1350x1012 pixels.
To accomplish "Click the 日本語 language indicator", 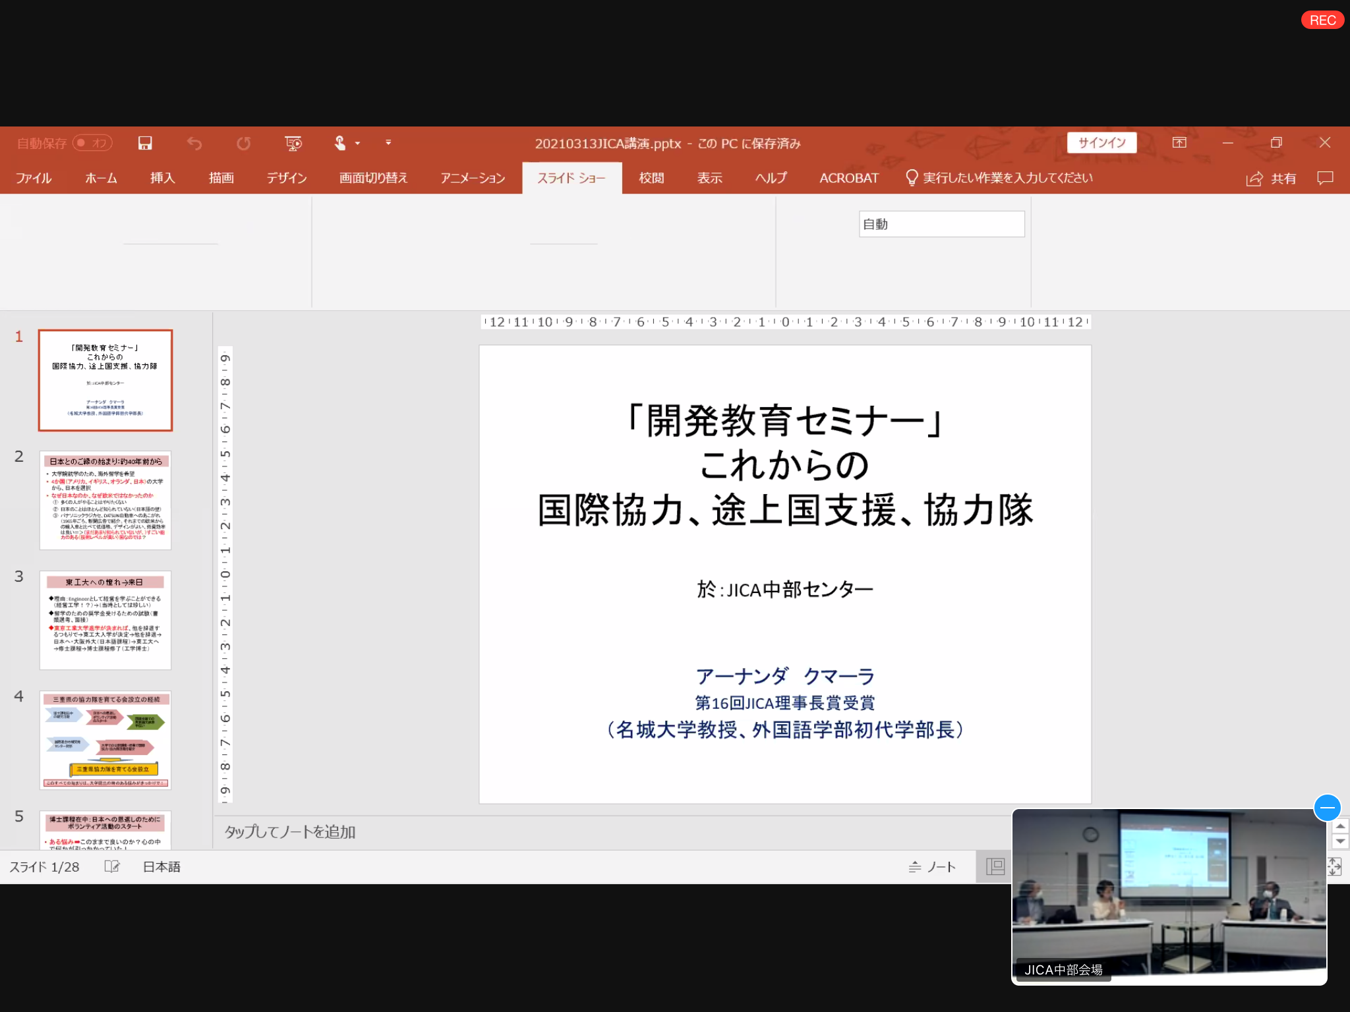I will (161, 867).
